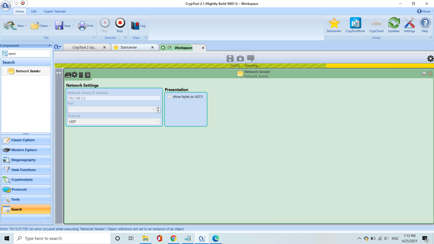Show Network Sender log clipboard icon
This screenshot has height=244, width=434.
pos(88,75)
